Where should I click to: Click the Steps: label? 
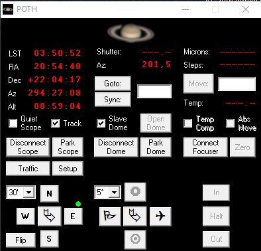tap(193, 65)
